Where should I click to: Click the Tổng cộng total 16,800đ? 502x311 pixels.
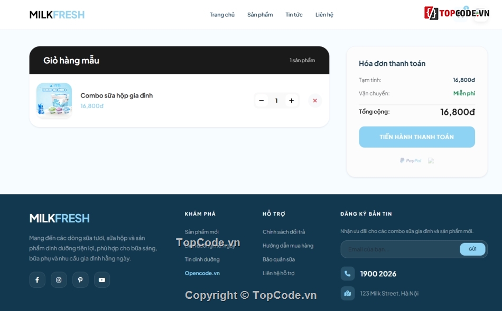[458, 112]
